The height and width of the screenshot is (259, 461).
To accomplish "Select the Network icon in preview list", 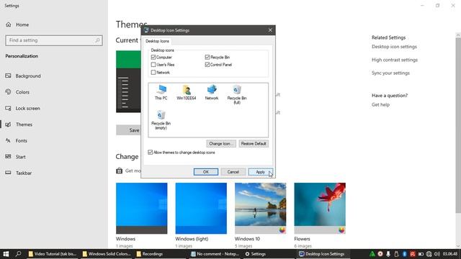I will (212, 93).
